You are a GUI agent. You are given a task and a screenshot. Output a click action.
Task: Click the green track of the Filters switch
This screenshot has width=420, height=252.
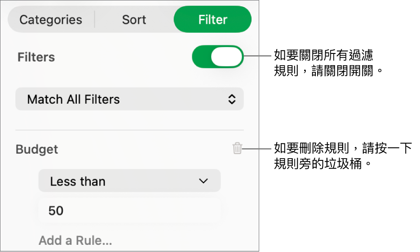tap(201, 57)
